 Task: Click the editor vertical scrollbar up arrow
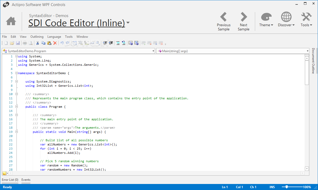pyautogui.click(x=307, y=58)
